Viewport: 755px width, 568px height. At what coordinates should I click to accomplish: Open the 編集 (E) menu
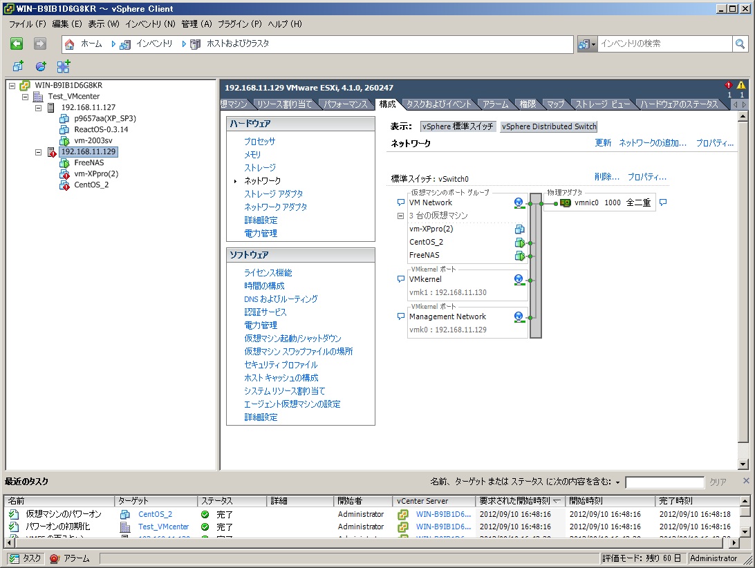[67, 24]
